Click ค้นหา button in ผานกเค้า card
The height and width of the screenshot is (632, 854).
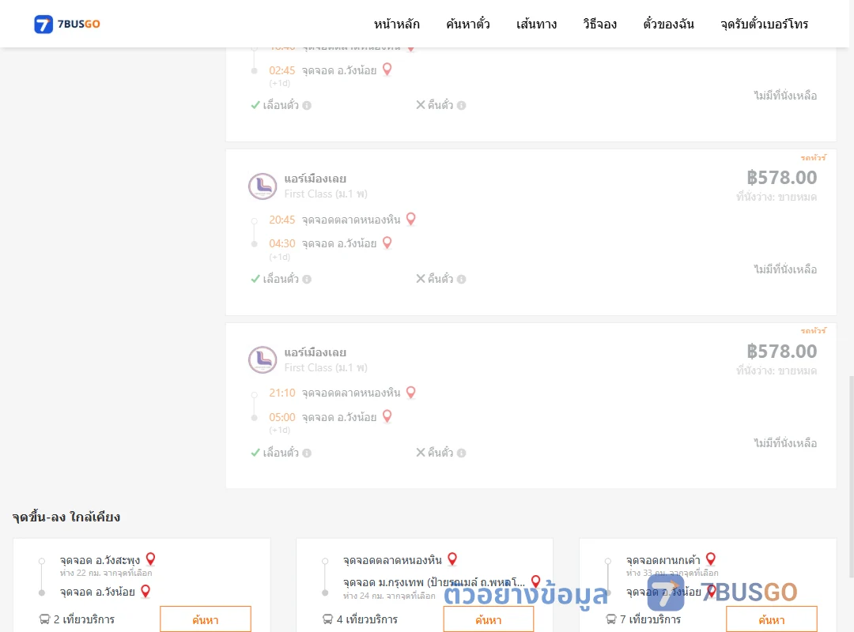(772, 619)
